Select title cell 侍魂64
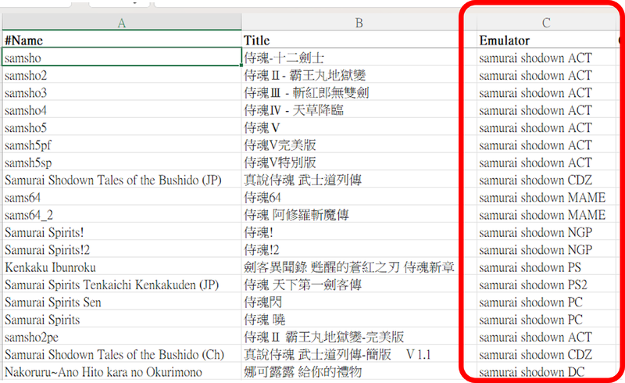 click(x=359, y=198)
